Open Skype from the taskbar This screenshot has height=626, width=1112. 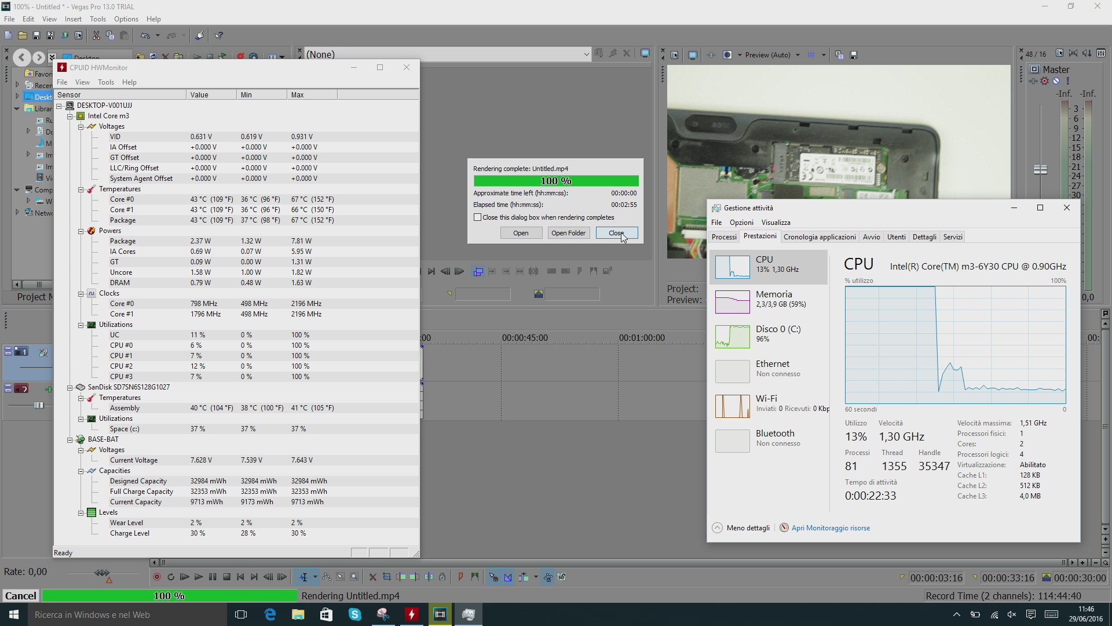click(x=354, y=614)
